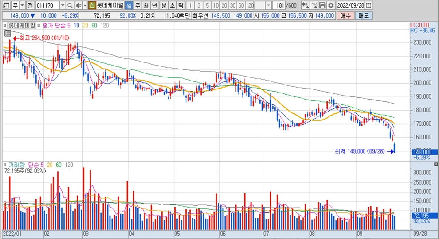Image resolution: width=439 pixels, height=239 pixels.
Task: Switch to weekly (주) chart period
Action: [x=137, y=5]
